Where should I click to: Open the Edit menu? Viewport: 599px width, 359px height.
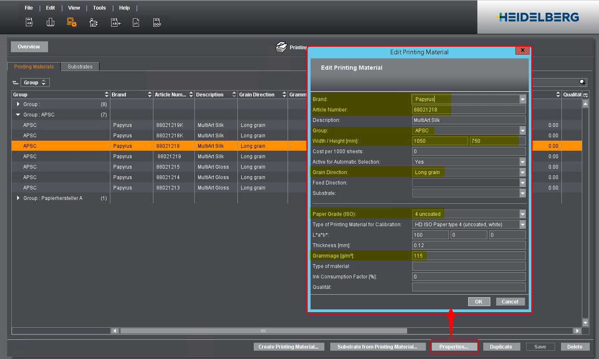tap(51, 8)
